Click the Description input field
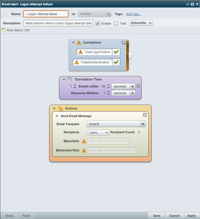 (58, 23)
